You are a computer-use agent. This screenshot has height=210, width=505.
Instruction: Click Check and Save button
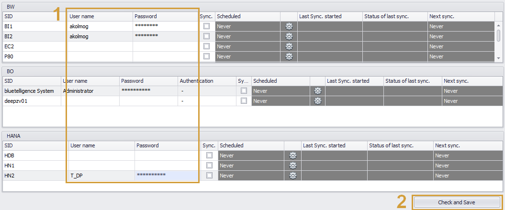(457, 202)
